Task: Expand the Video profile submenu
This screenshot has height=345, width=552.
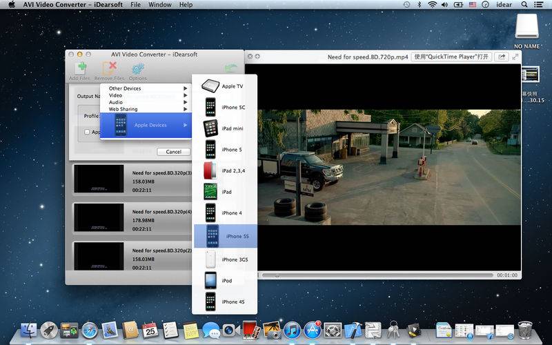Action: [x=146, y=95]
